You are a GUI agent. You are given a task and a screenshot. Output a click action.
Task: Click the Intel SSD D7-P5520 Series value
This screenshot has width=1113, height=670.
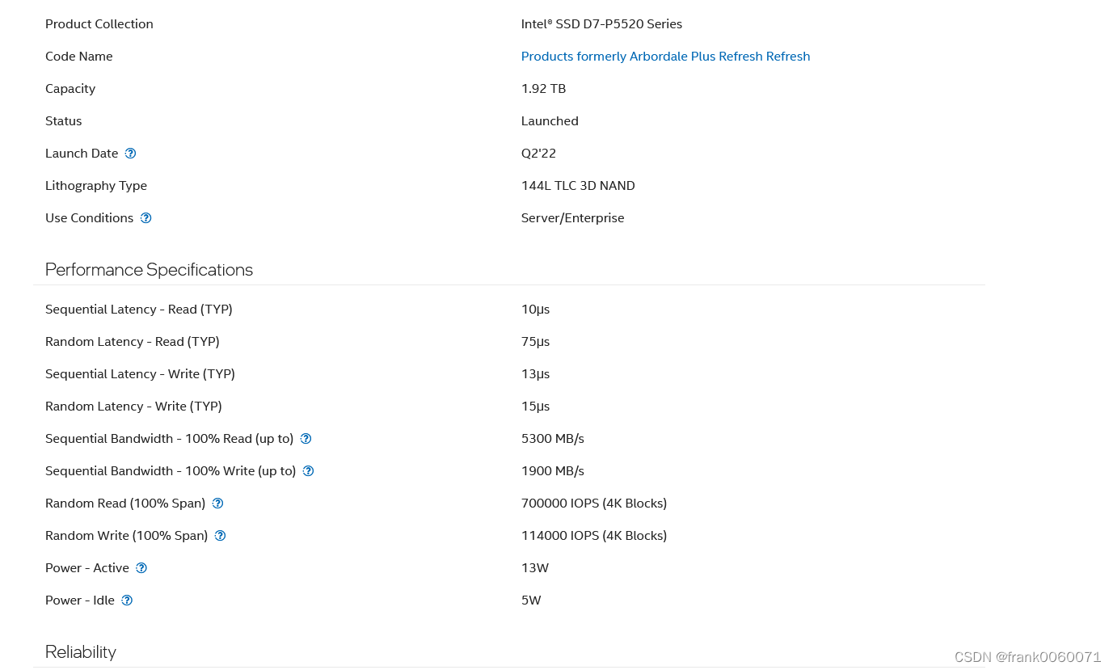point(601,24)
